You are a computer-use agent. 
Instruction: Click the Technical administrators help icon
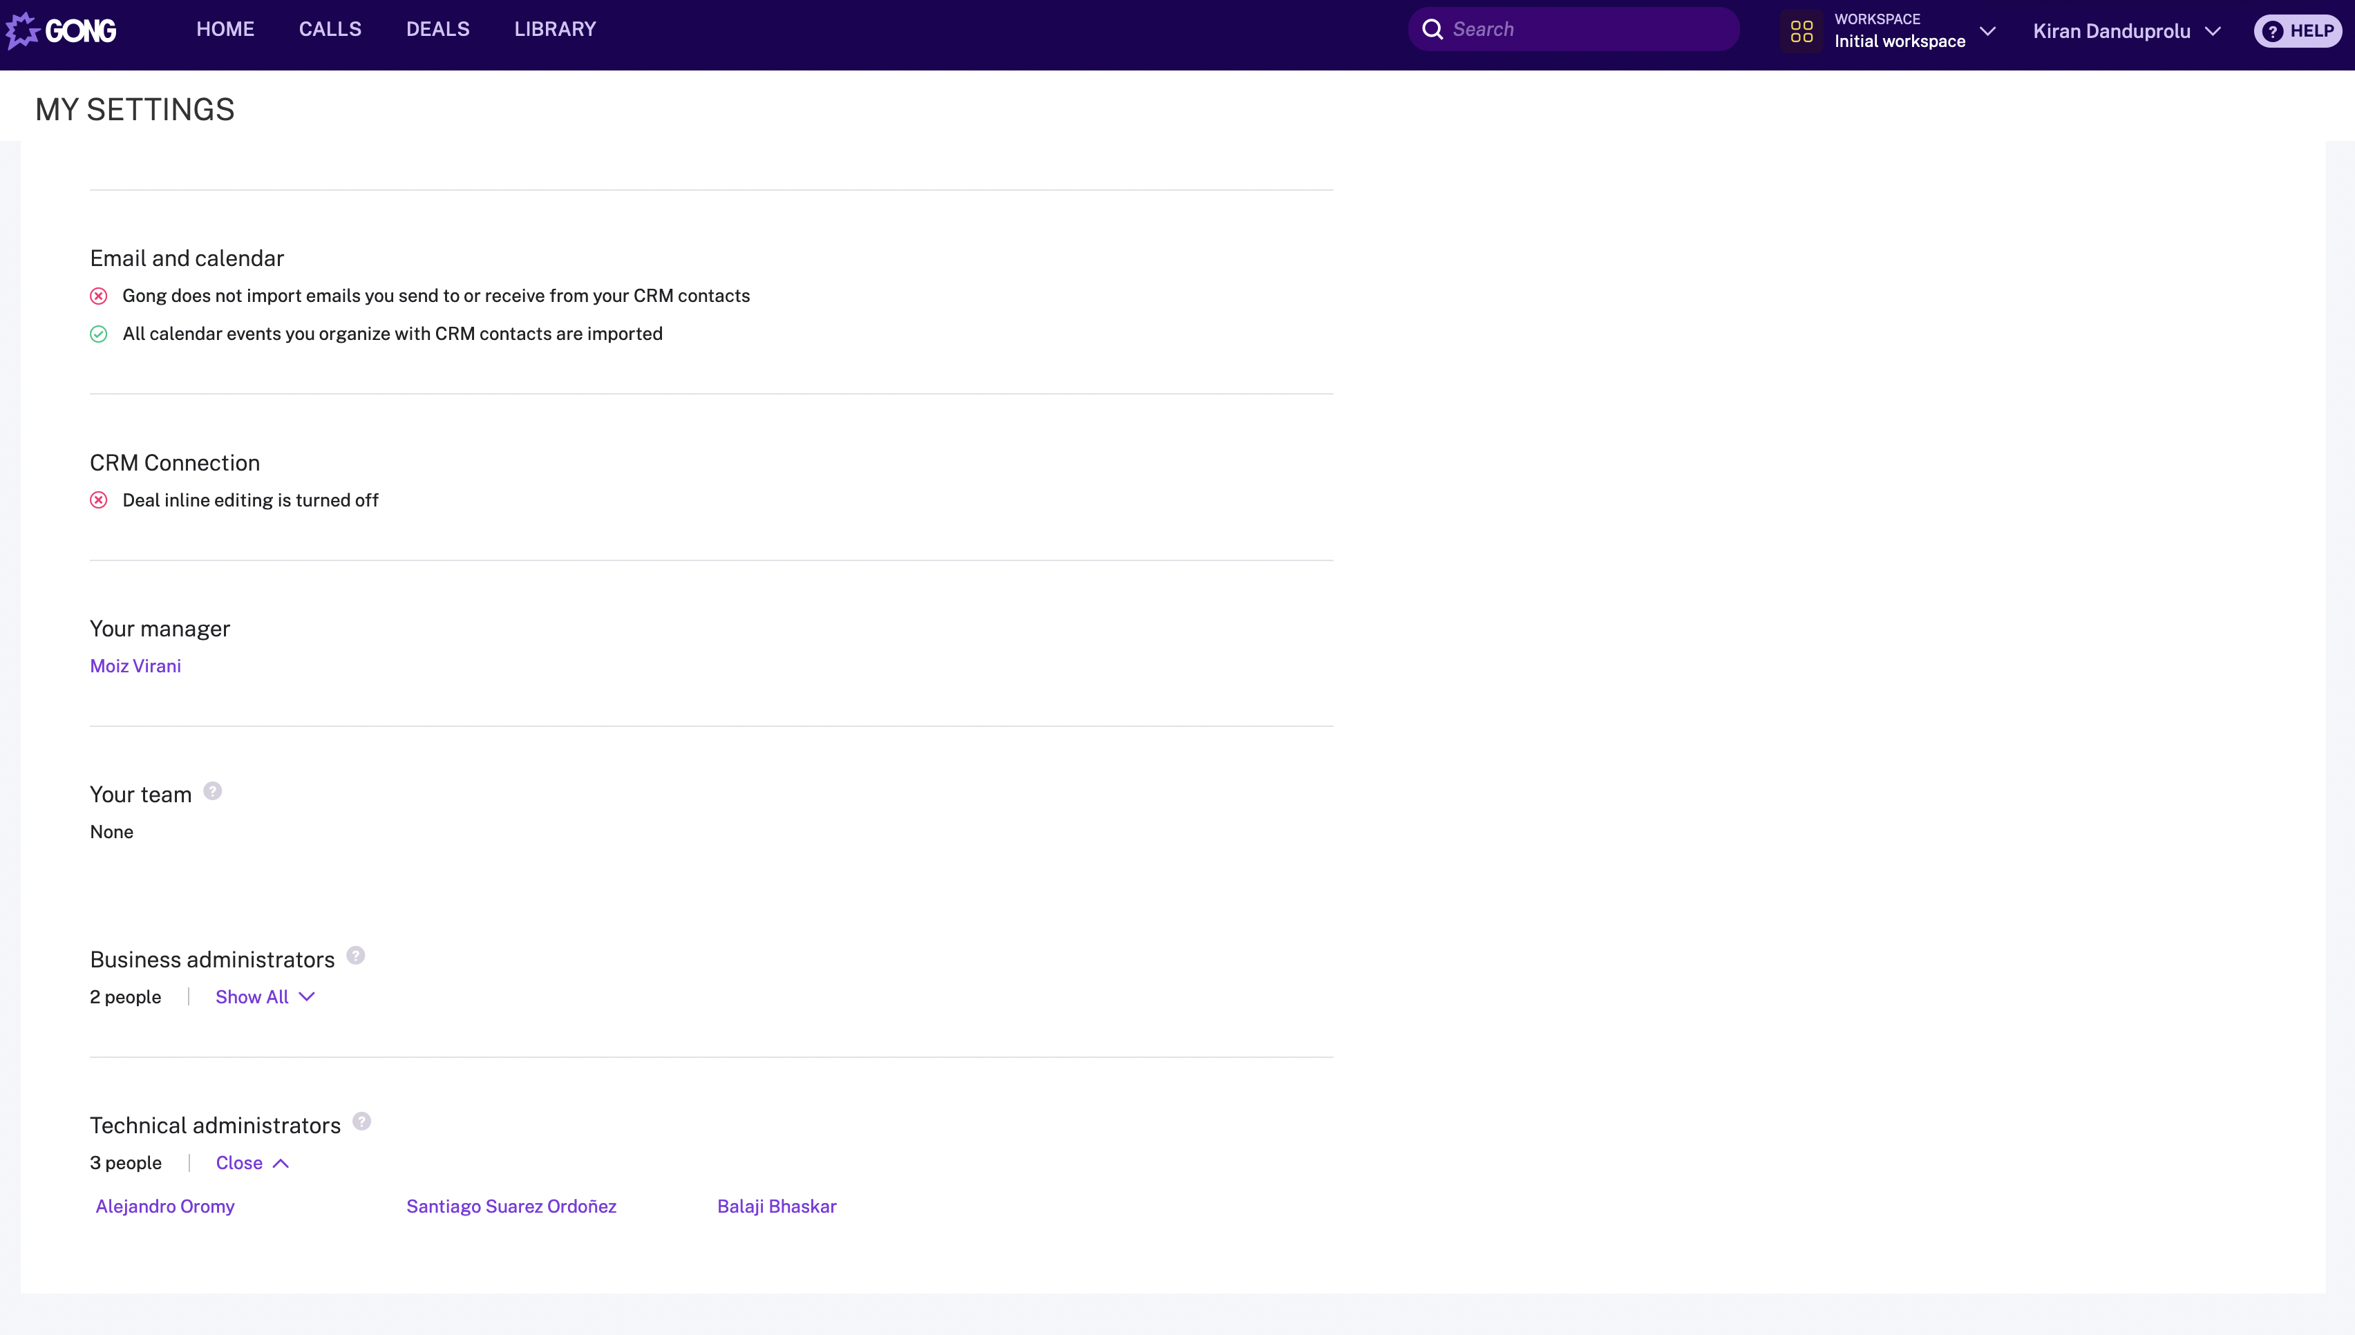(362, 1121)
